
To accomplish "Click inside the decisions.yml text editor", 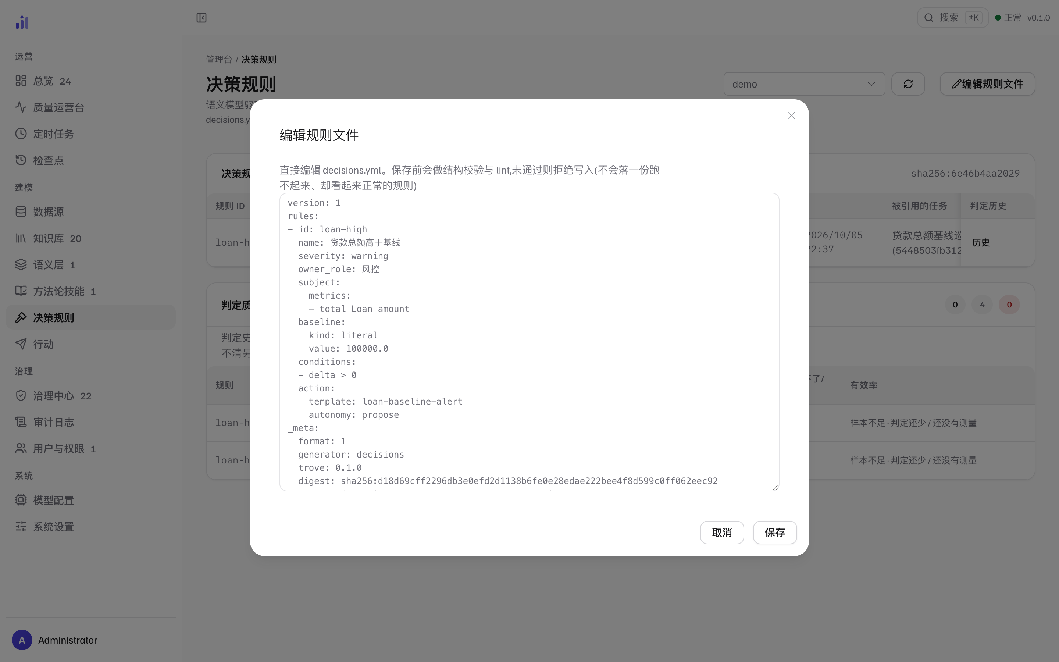I will [x=529, y=342].
